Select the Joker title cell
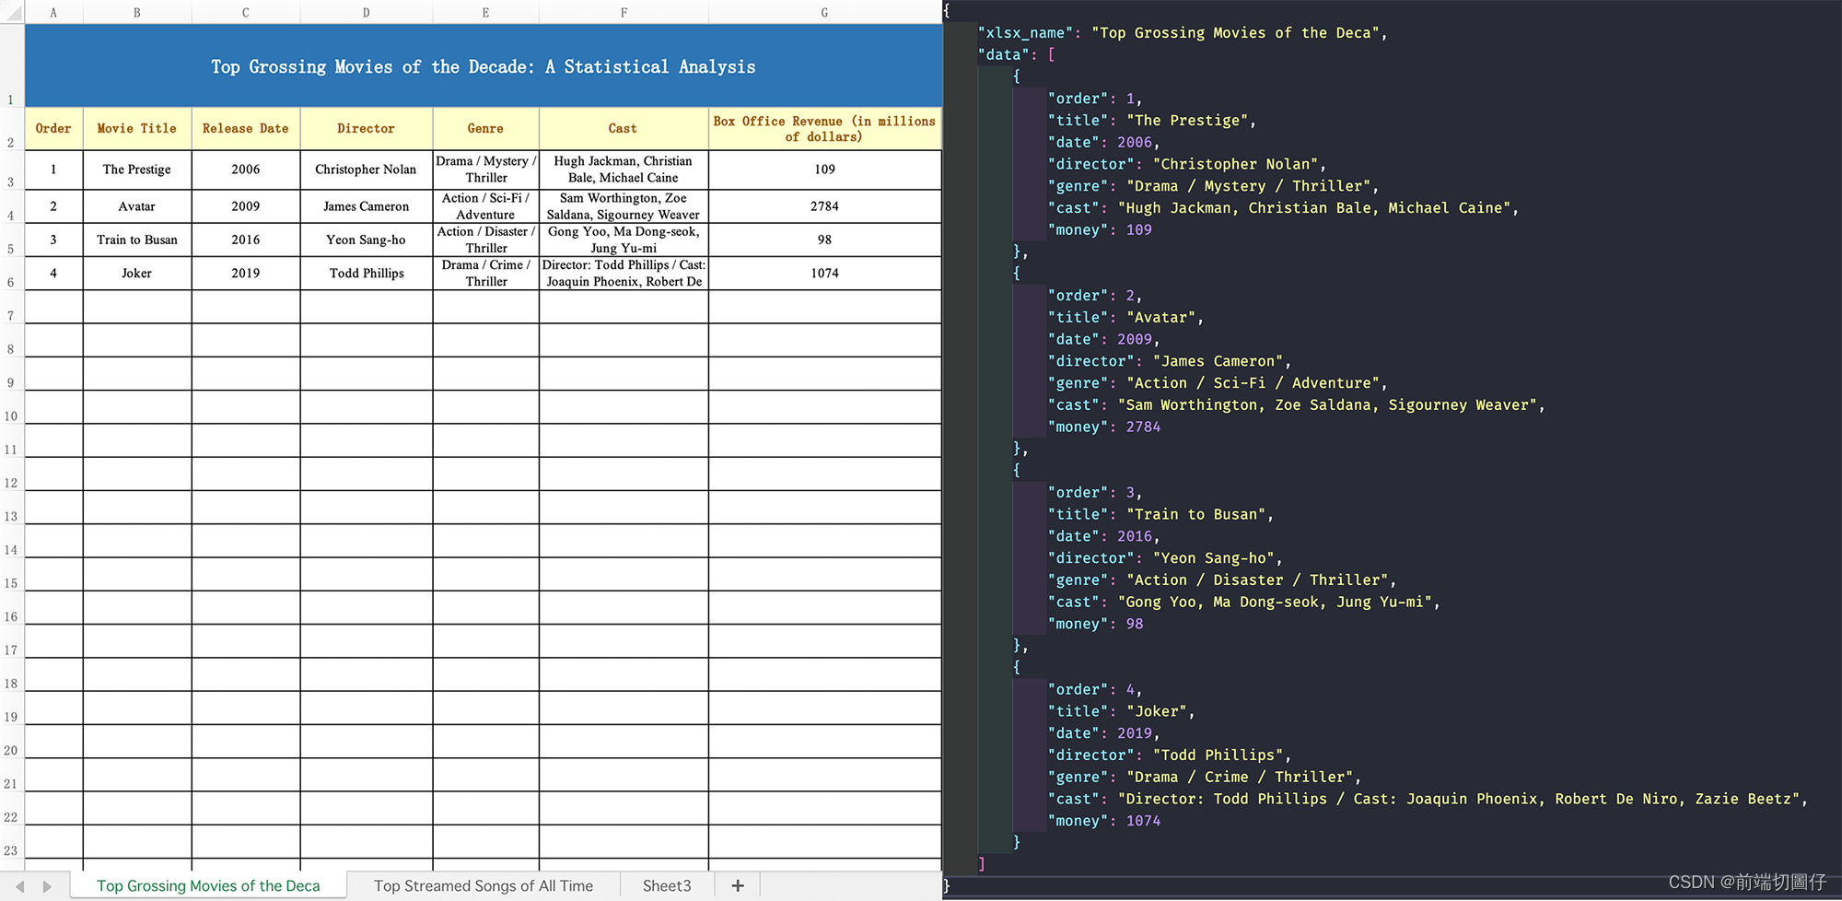Image resolution: width=1842 pixels, height=901 pixels. 137,273
